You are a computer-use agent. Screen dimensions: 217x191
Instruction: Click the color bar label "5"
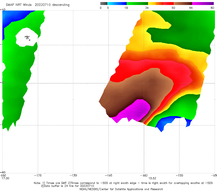coord(108,8)
